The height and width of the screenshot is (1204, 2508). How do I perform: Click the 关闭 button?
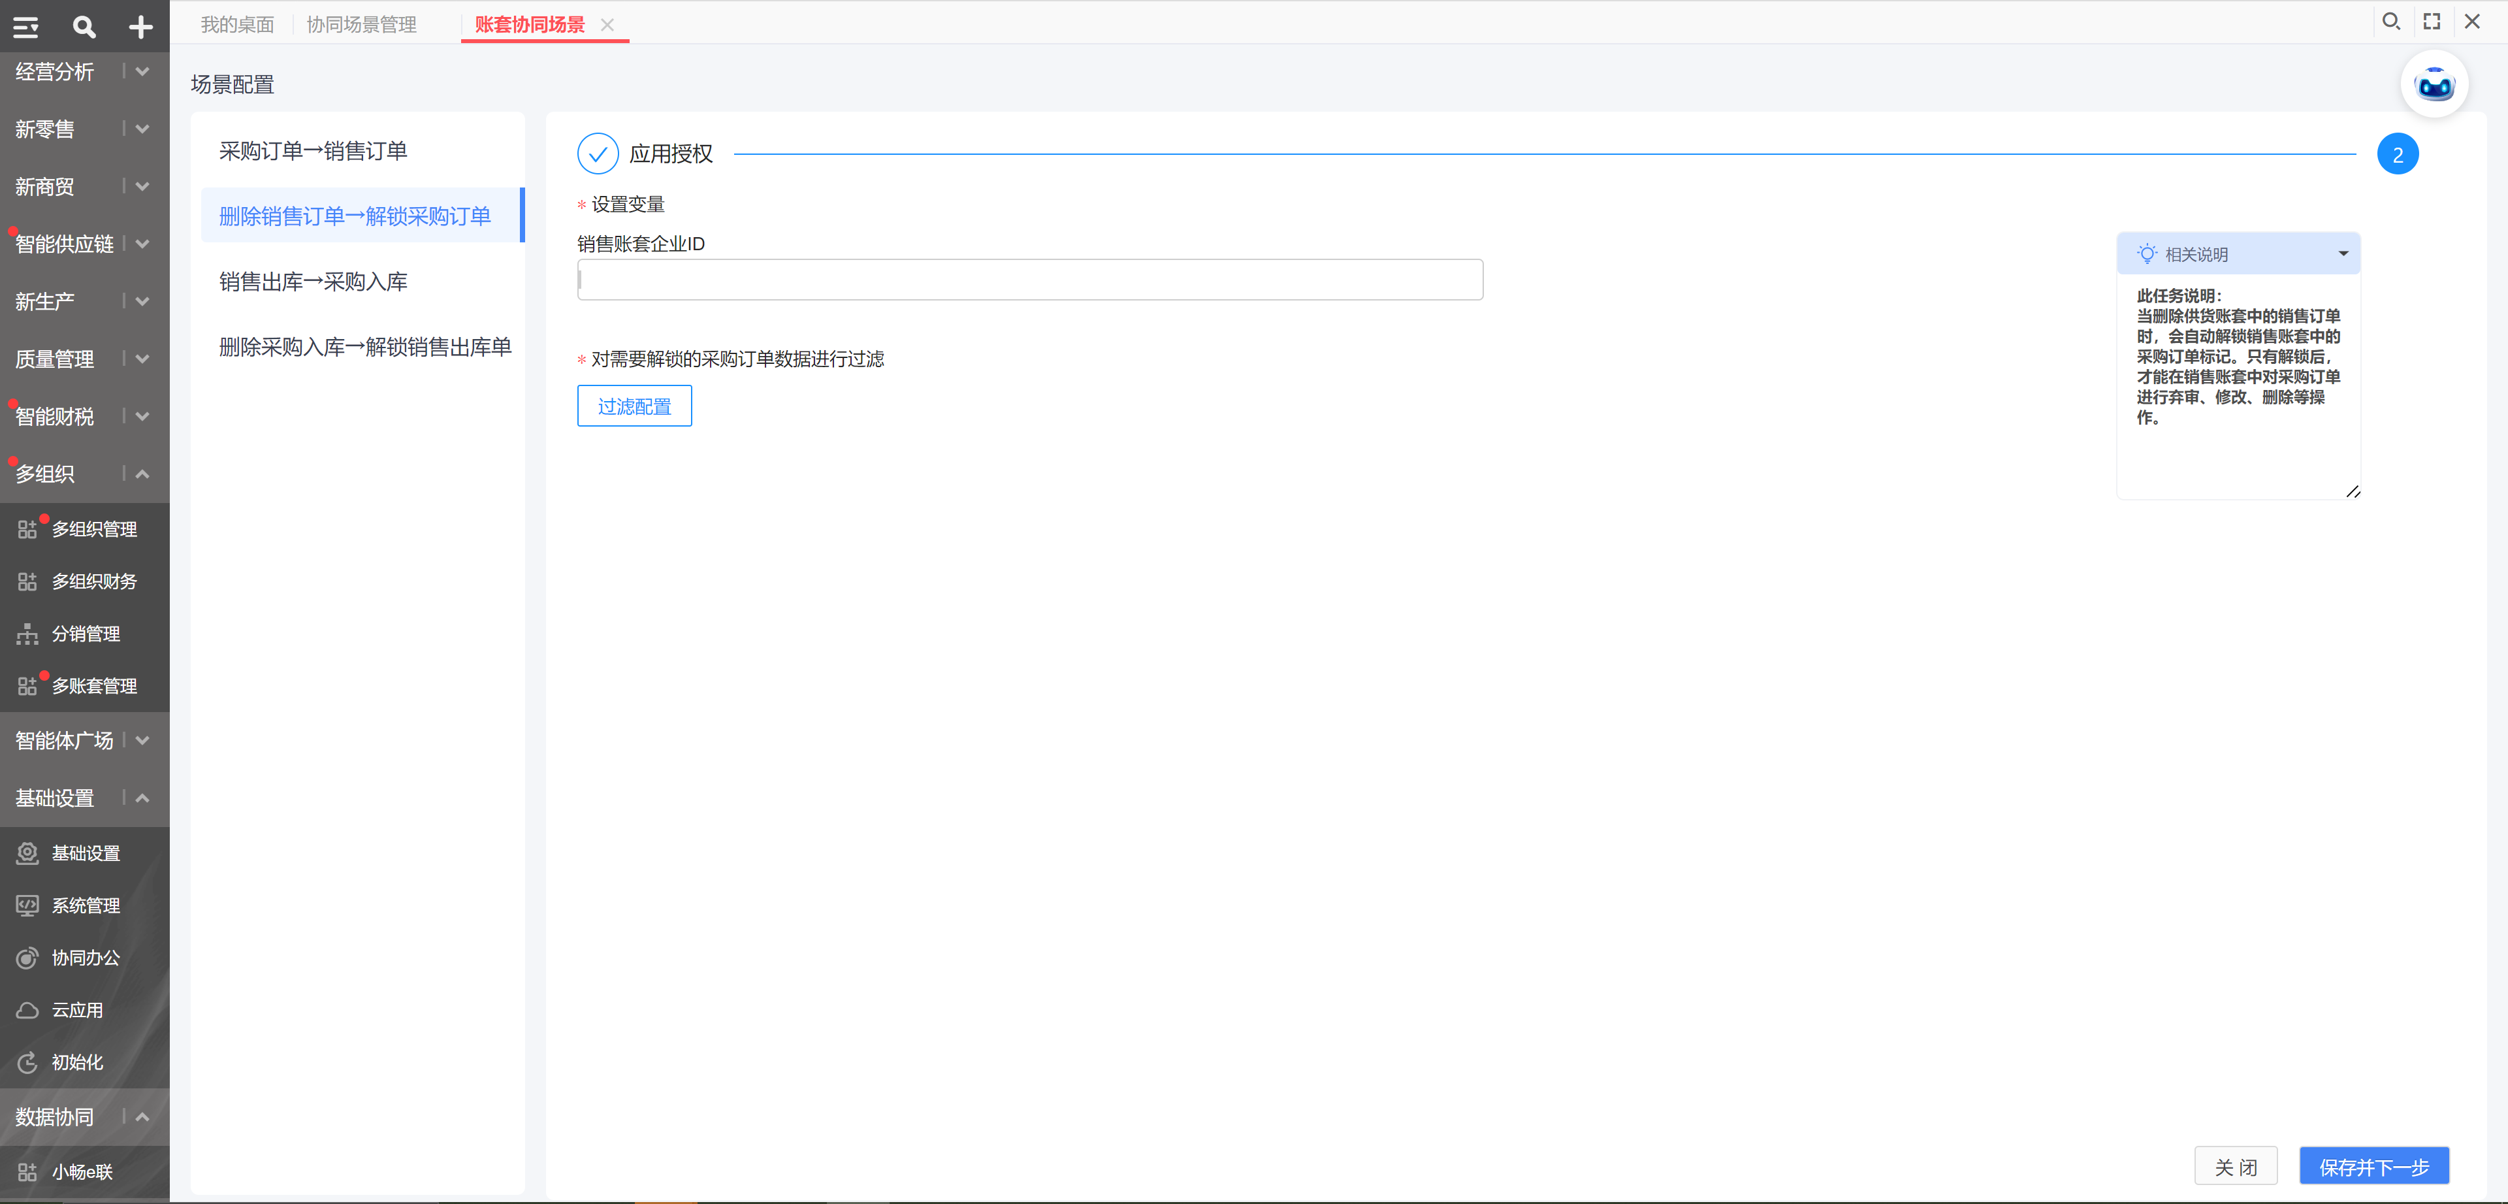[2236, 1166]
